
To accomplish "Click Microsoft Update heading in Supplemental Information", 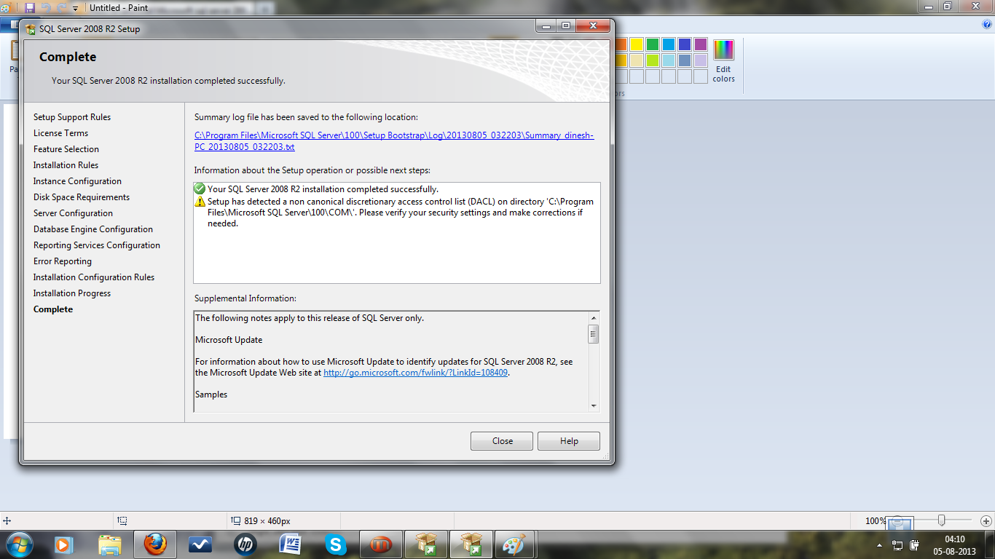I will tap(229, 340).
